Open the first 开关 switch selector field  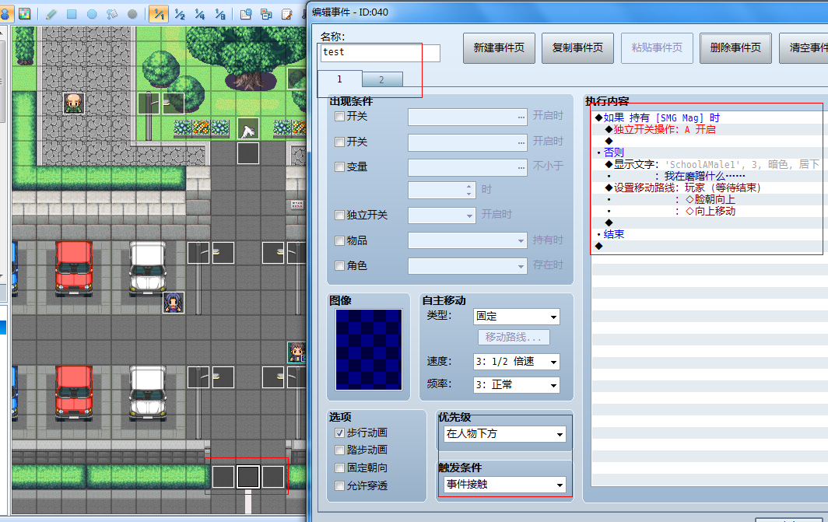pos(468,117)
